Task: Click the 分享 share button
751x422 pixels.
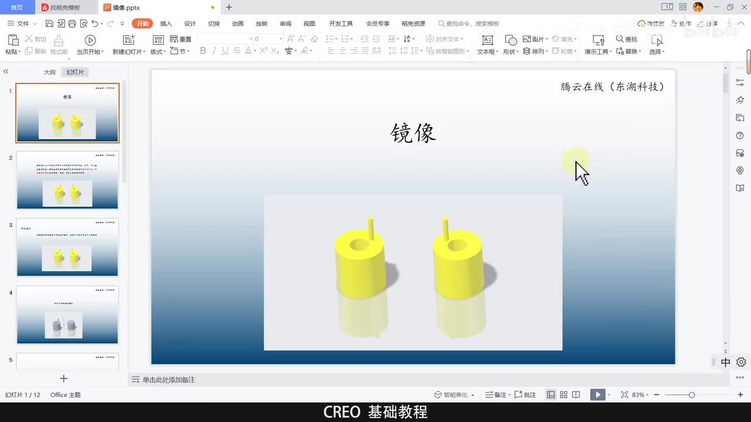Action: point(707,23)
